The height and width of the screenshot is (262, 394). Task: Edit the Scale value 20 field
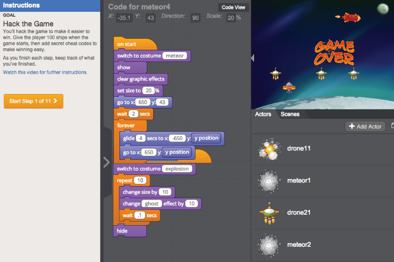click(230, 18)
